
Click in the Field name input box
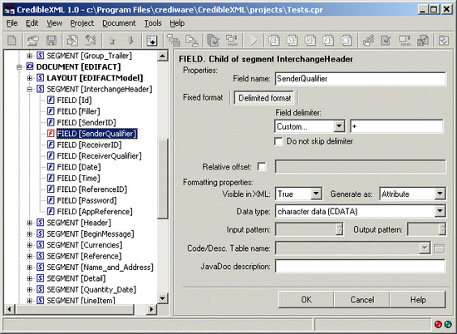click(x=361, y=79)
